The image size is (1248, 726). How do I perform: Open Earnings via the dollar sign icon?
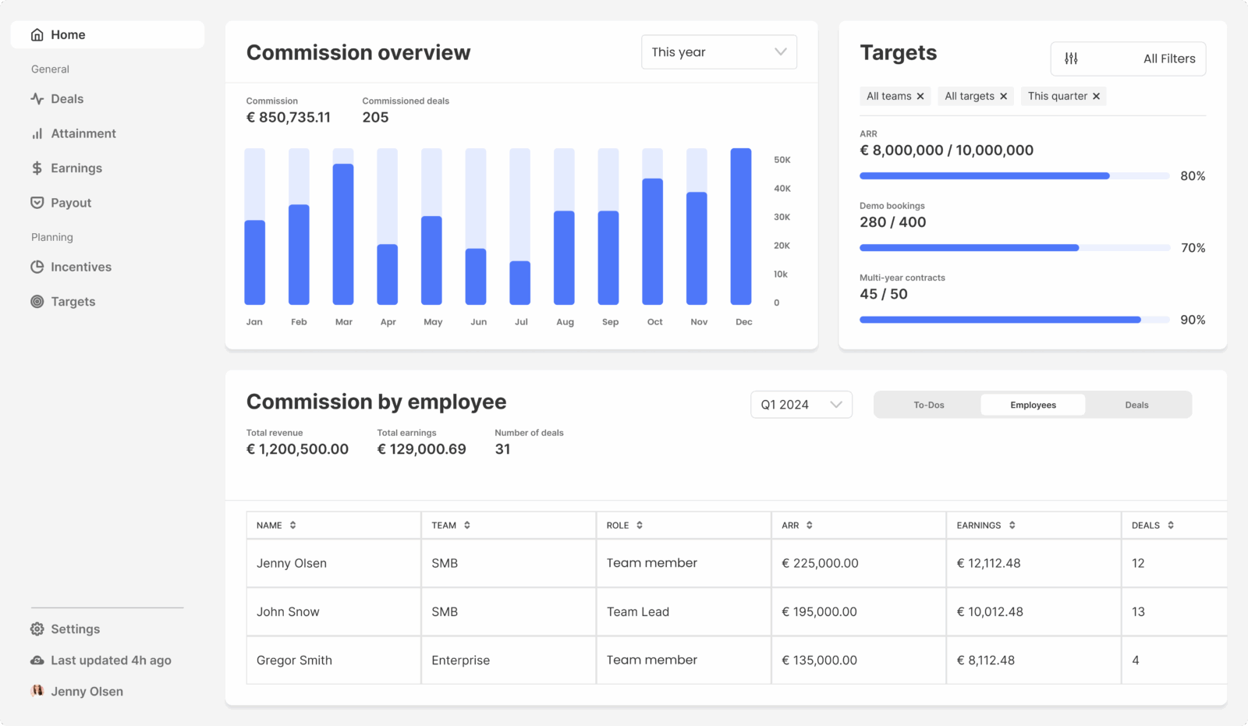tap(37, 168)
